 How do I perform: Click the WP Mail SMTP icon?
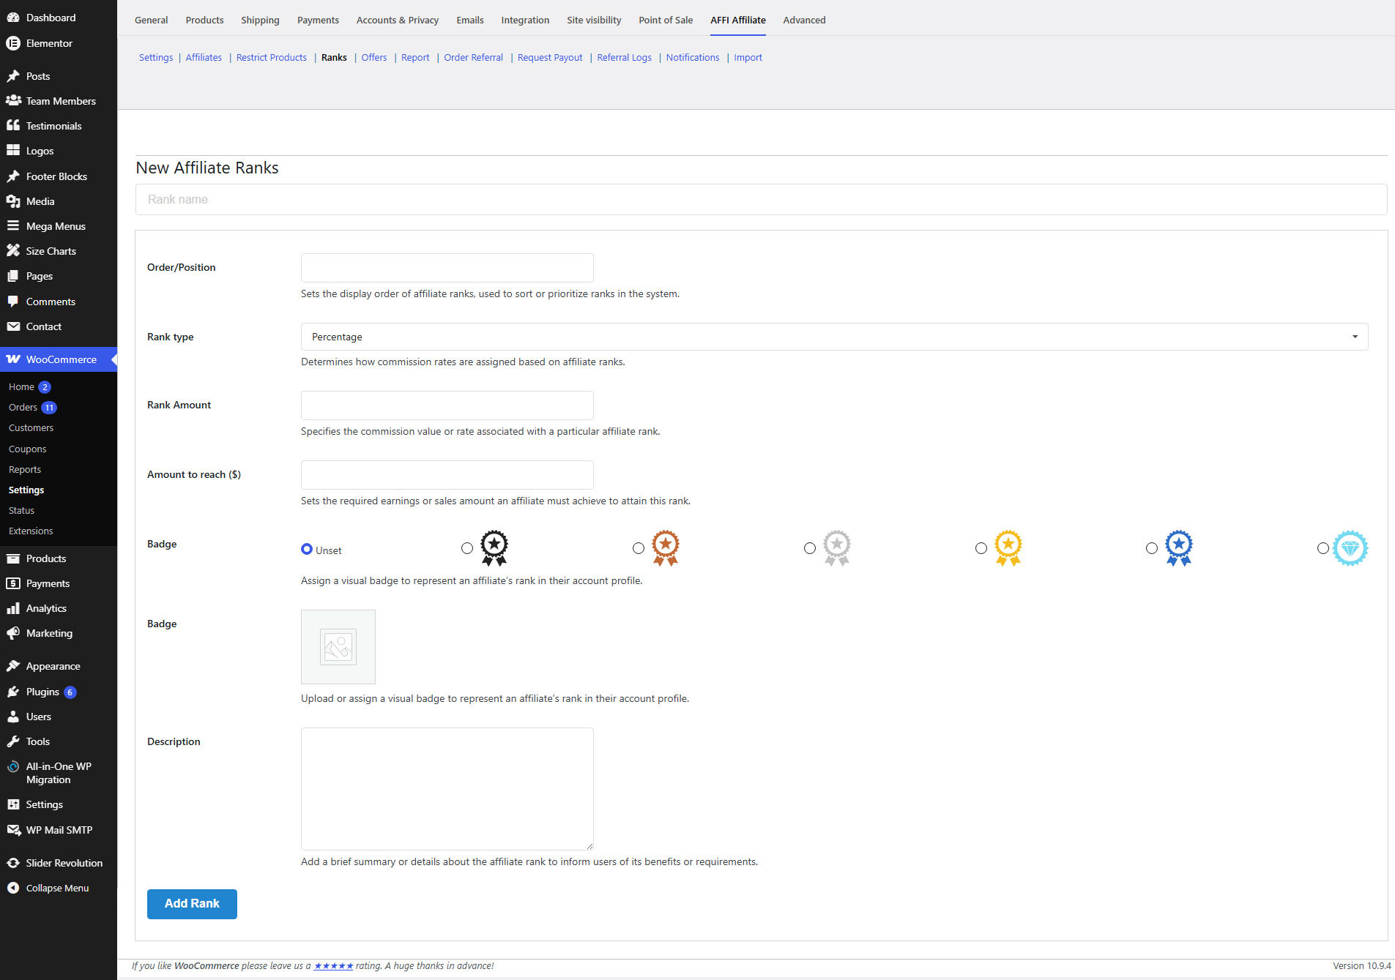tap(13, 830)
